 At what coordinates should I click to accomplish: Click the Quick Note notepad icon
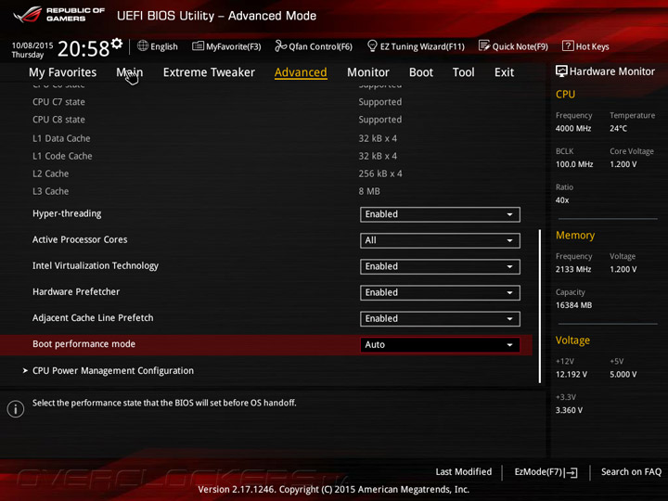coord(484,46)
